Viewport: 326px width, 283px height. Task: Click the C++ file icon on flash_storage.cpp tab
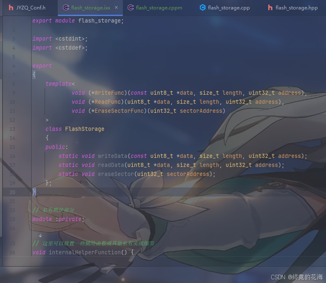(x=202, y=8)
